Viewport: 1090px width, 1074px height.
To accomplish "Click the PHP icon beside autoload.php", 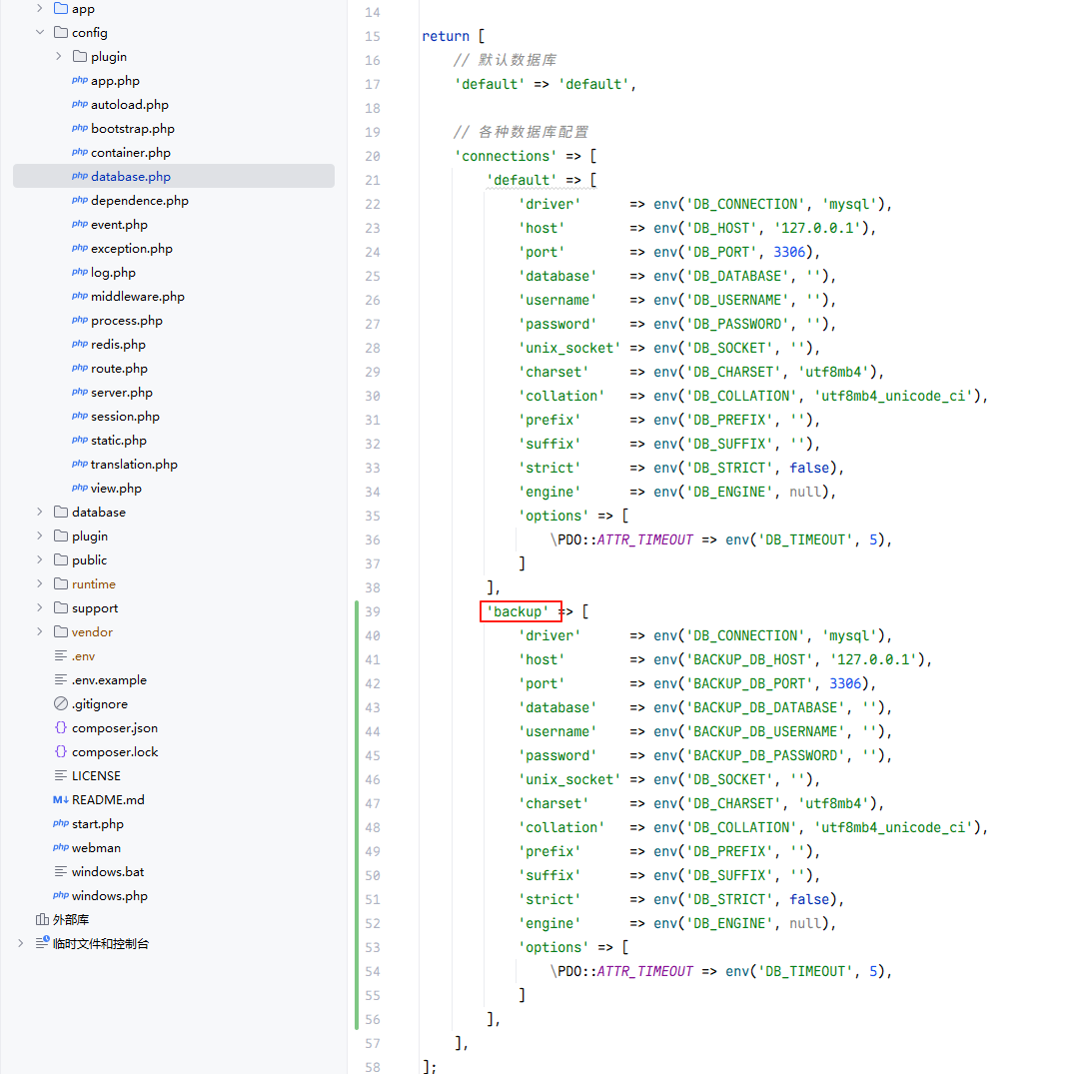I will (x=80, y=104).
